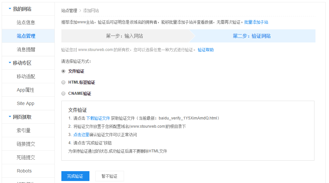Viewport: 329px width, 183px height.
Task: Click the 完成验证 button
Action: (x=75, y=176)
